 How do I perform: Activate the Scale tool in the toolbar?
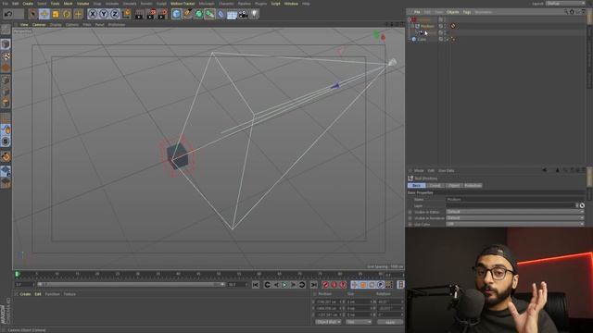pyautogui.click(x=56, y=14)
